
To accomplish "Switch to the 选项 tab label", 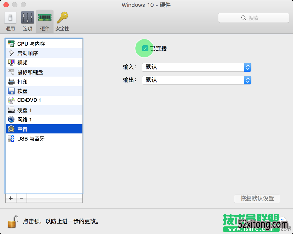I will click(x=27, y=28).
